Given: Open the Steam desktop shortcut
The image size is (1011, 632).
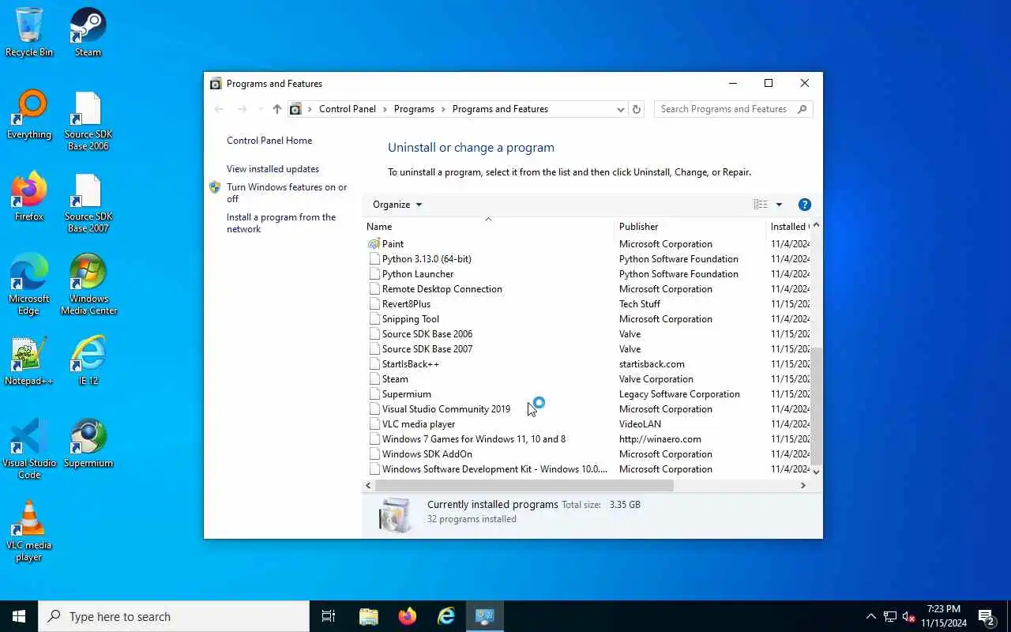Looking at the screenshot, I should click(x=88, y=32).
